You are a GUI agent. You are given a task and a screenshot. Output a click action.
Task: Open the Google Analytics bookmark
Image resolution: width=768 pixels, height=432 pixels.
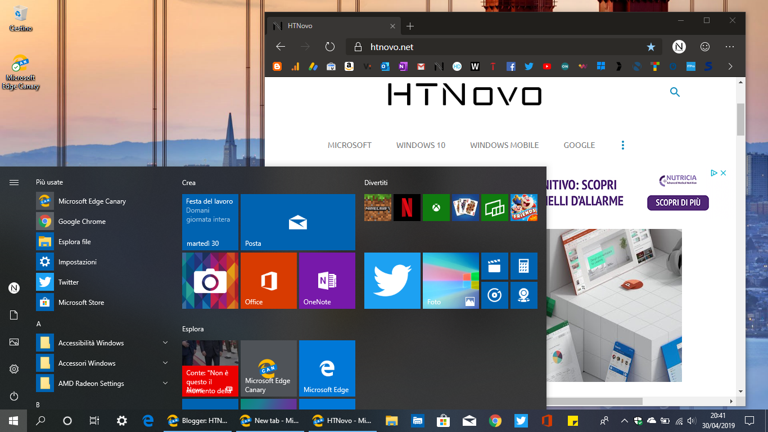[x=295, y=66]
